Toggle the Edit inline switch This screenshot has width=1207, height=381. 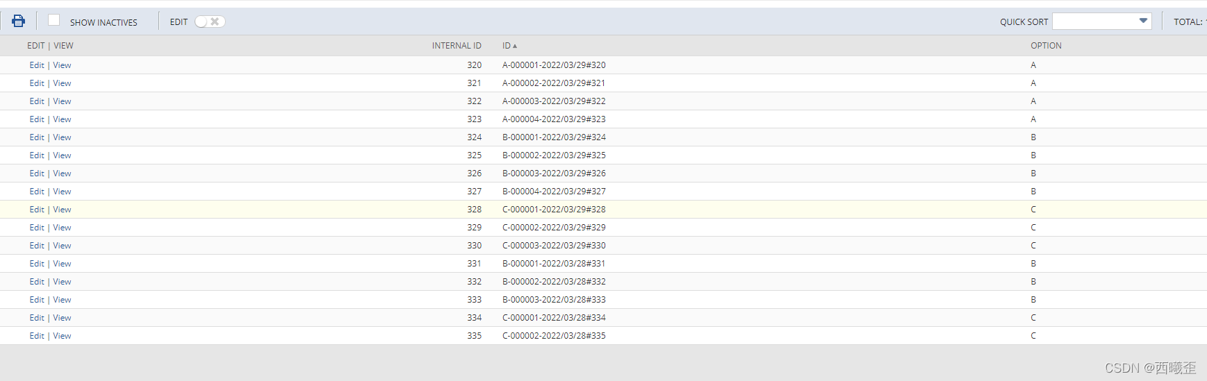(210, 22)
